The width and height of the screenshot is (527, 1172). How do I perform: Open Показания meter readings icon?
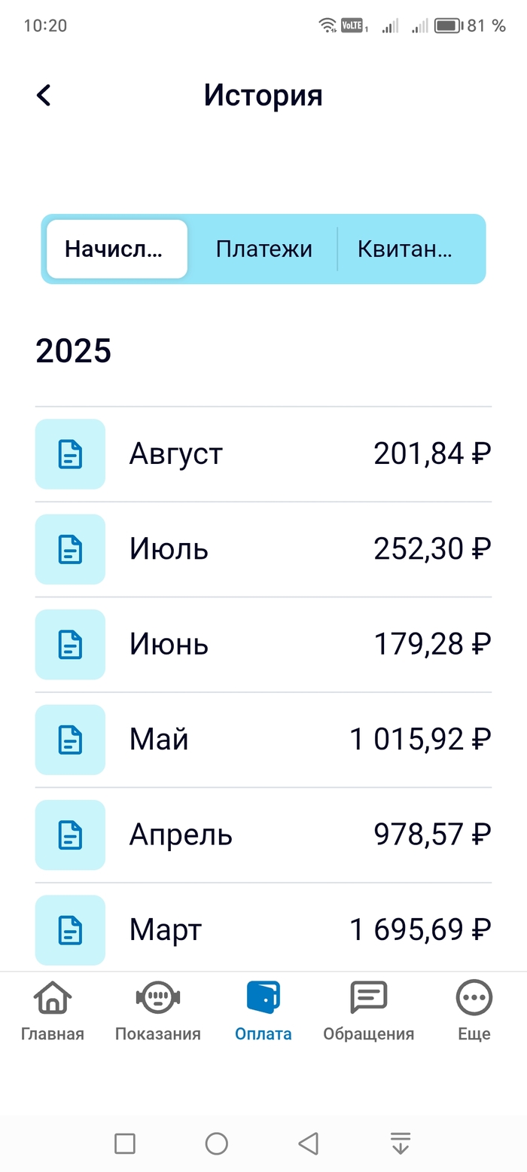(158, 998)
